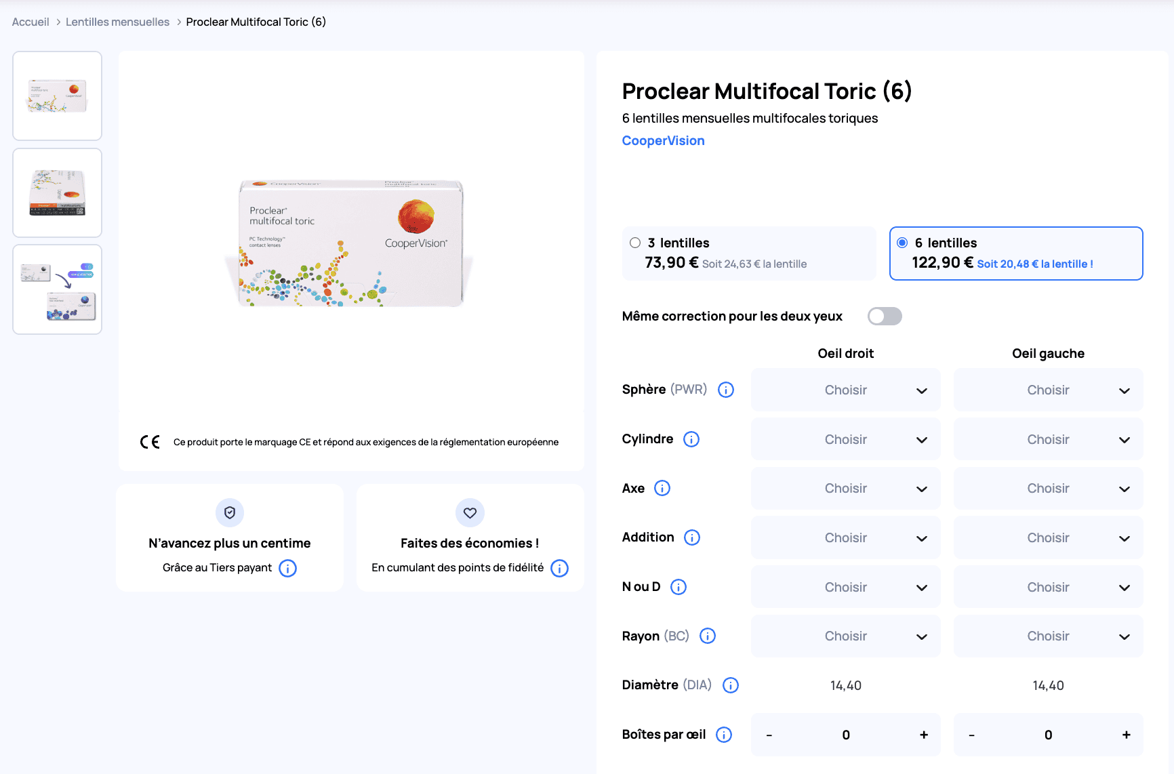Open the Sphère (PWR) info icon
This screenshot has height=774, width=1174.
click(726, 390)
